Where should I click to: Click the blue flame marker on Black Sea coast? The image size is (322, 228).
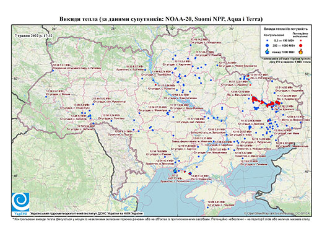(x=175, y=170)
